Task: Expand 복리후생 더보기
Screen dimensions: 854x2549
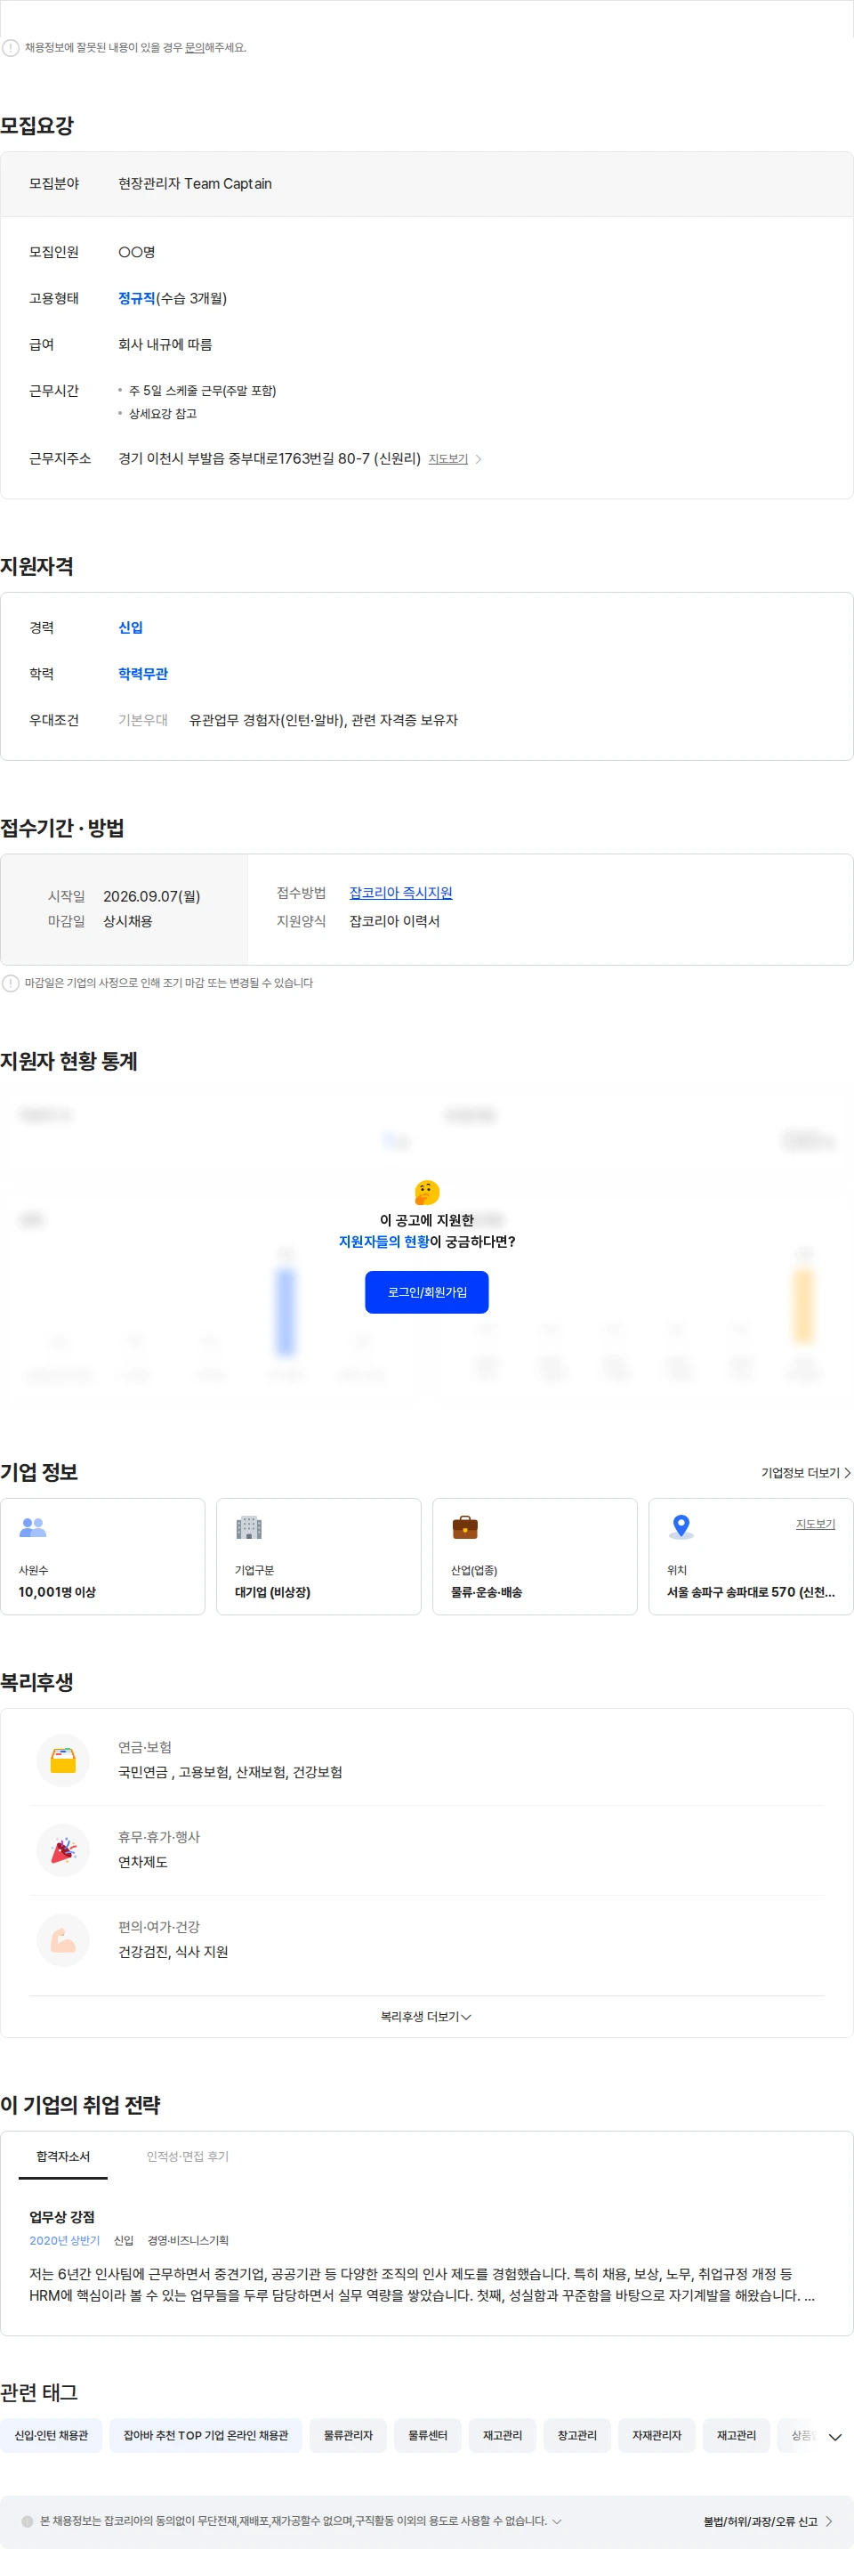Action: [x=426, y=2016]
